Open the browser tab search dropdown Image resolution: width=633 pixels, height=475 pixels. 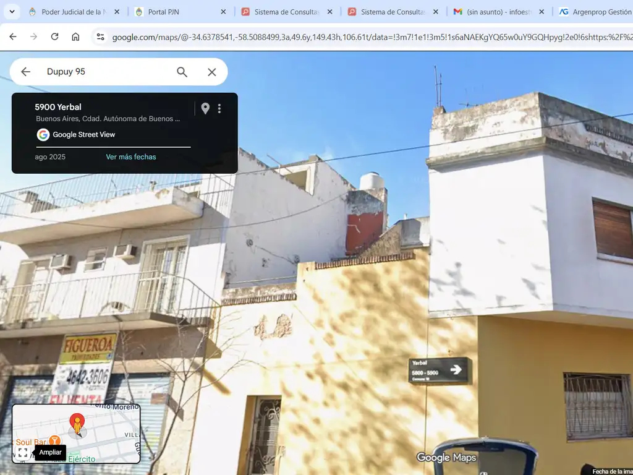pos(12,12)
